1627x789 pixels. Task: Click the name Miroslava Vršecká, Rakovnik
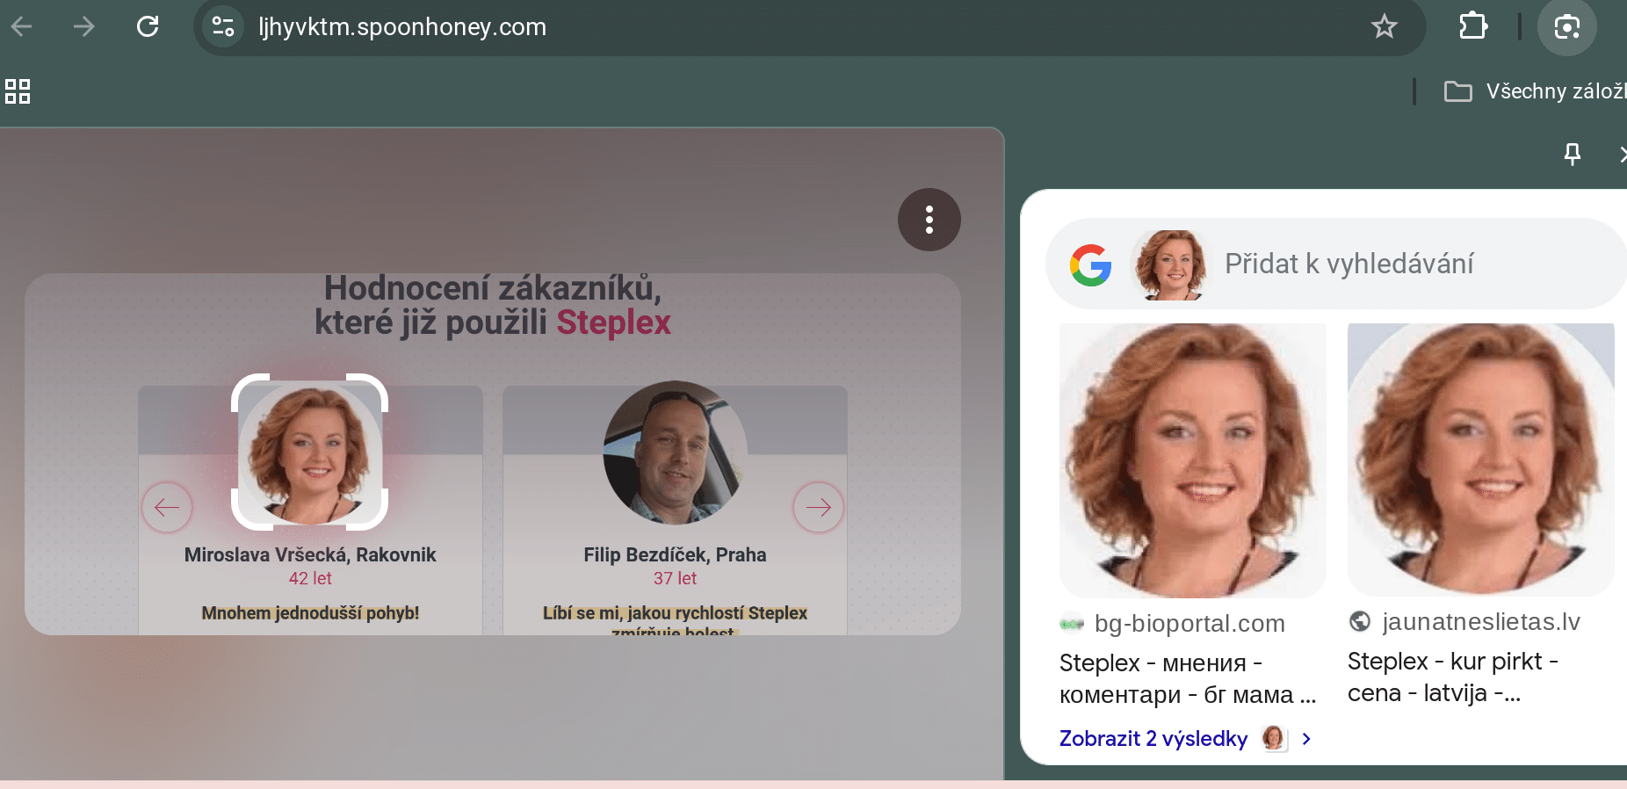[310, 555]
